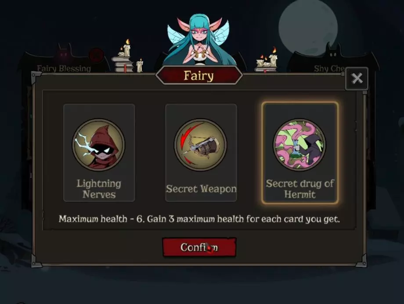Click the candle stack on books at left

click(x=127, y=56)
